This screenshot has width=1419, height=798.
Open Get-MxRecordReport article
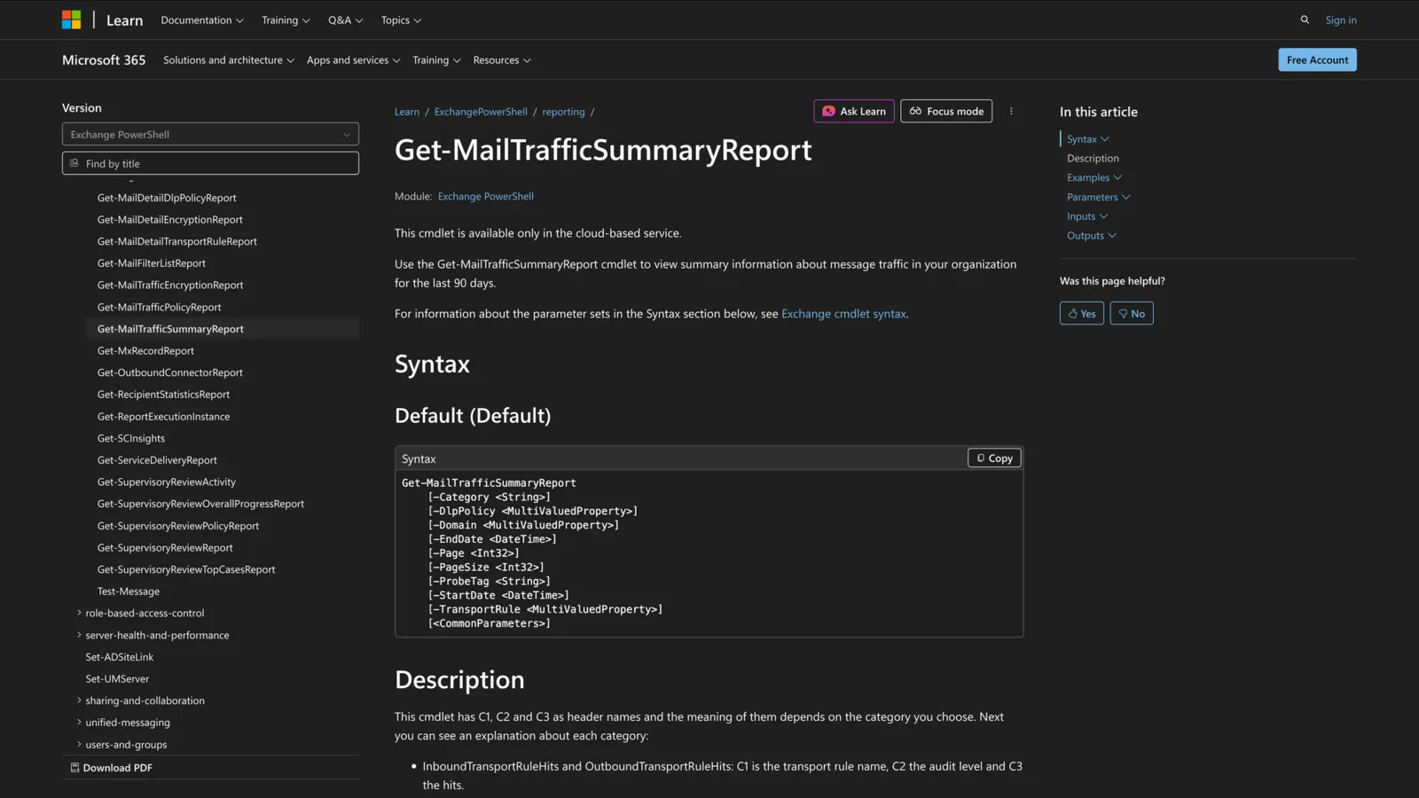tap(145, 351)
